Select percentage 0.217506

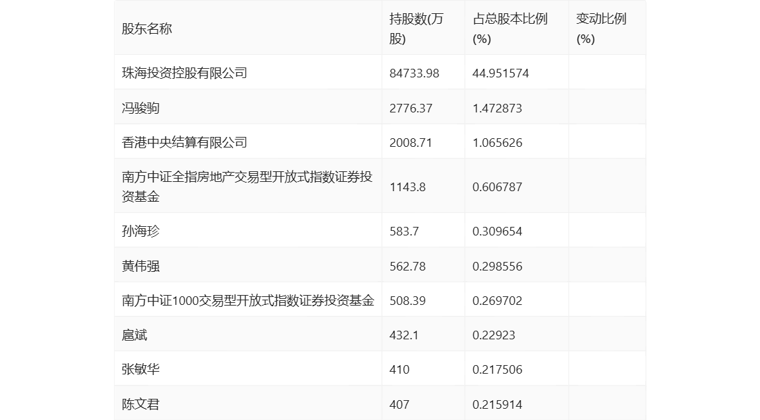click(498, 370)
